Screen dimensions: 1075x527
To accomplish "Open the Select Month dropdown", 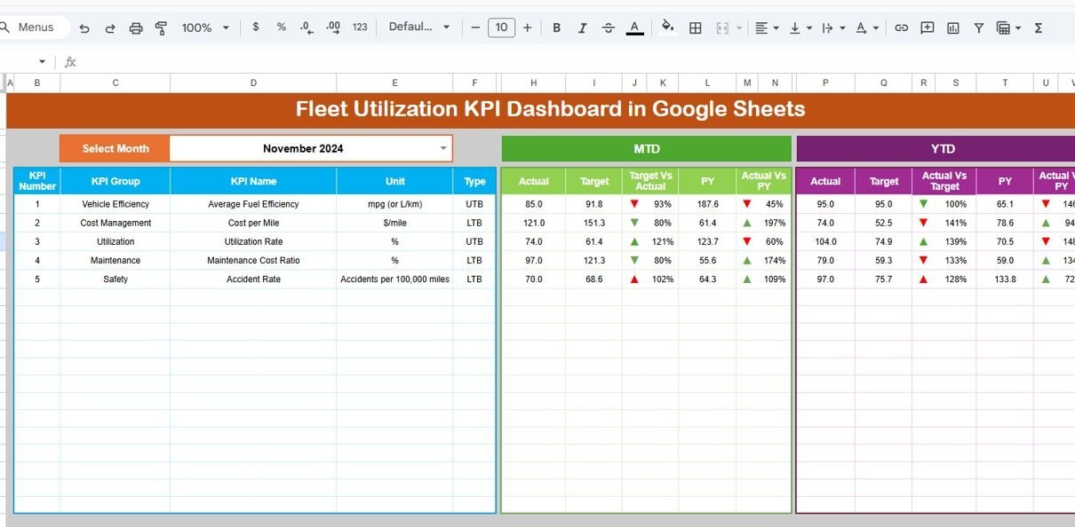I will 443,148.
